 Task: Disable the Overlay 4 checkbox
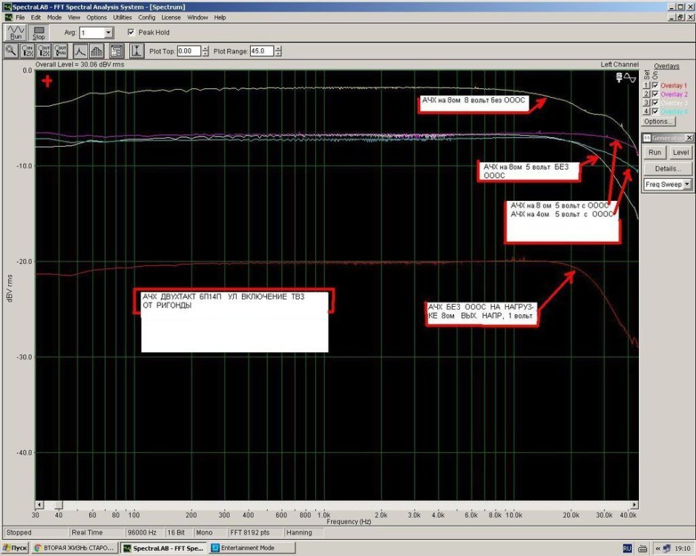pos(654,111)
